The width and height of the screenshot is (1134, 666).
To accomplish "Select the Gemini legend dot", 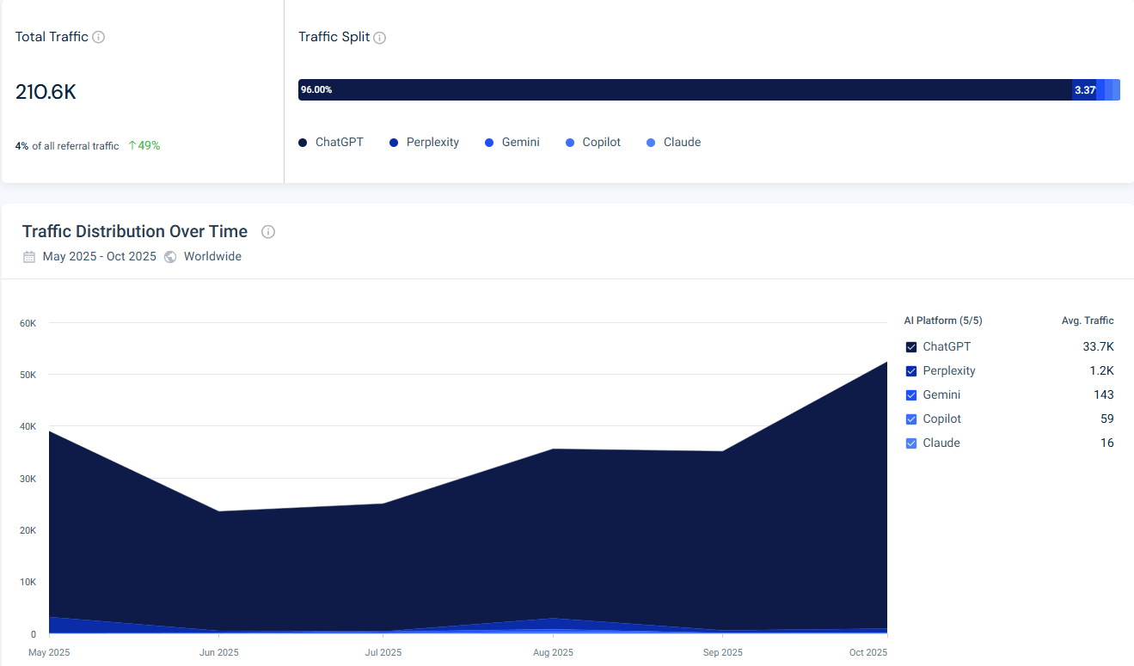I will (x=491, y=142).
